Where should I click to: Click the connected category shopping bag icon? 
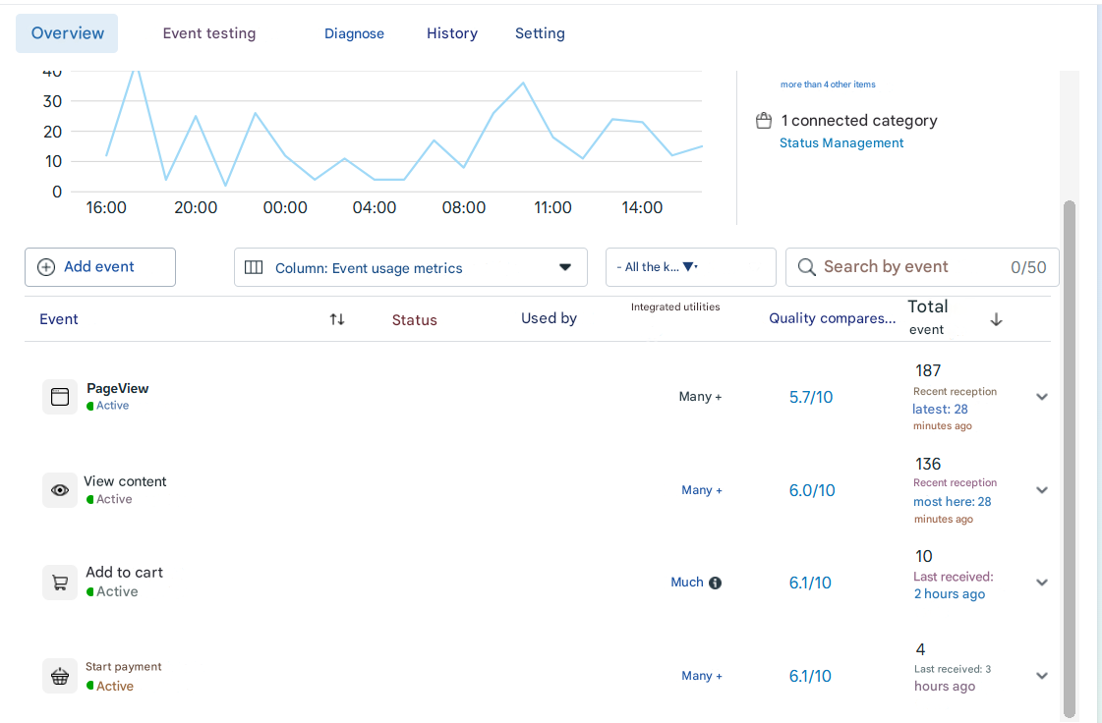pyautogui.click(x=763, y=121)
